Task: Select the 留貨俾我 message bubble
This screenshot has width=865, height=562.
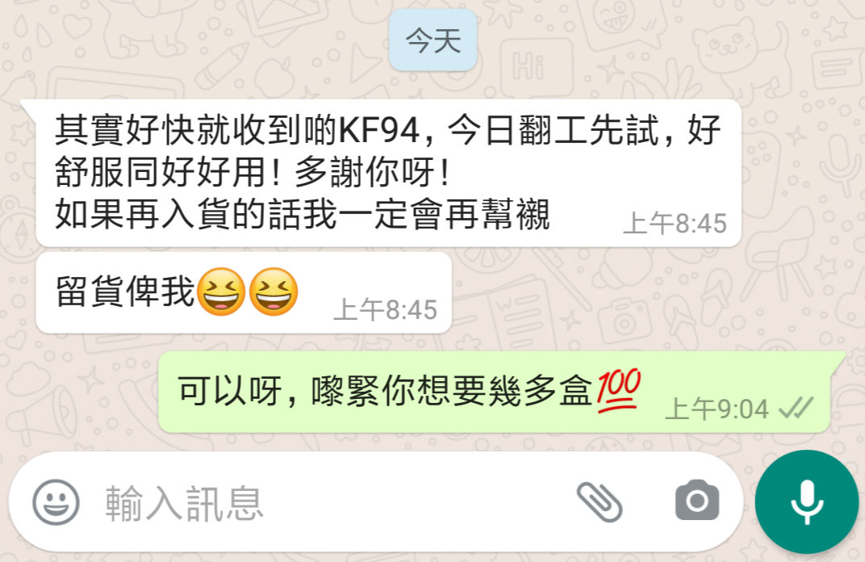Action: click(x=244, y=292)
